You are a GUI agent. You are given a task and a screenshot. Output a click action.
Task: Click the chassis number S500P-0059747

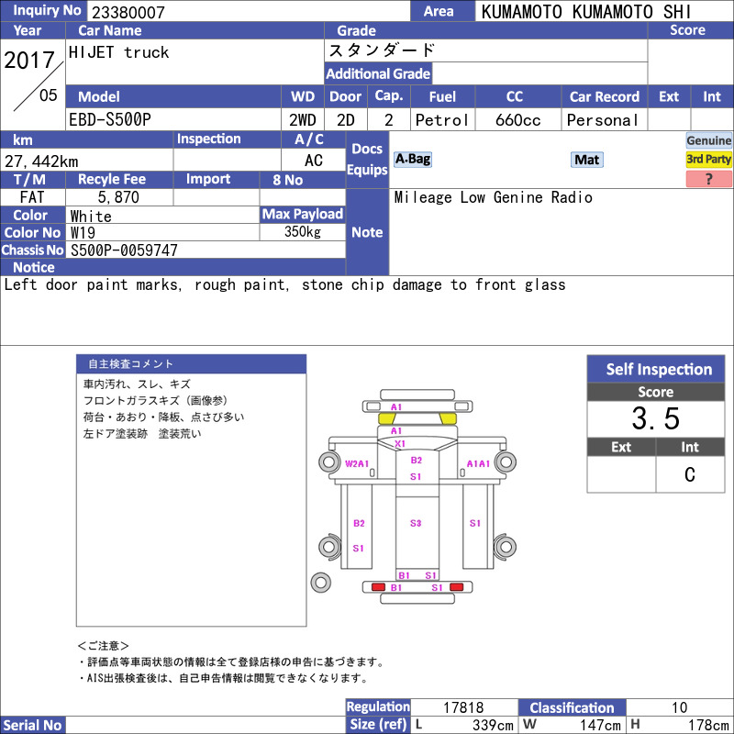tap(124, 250)
